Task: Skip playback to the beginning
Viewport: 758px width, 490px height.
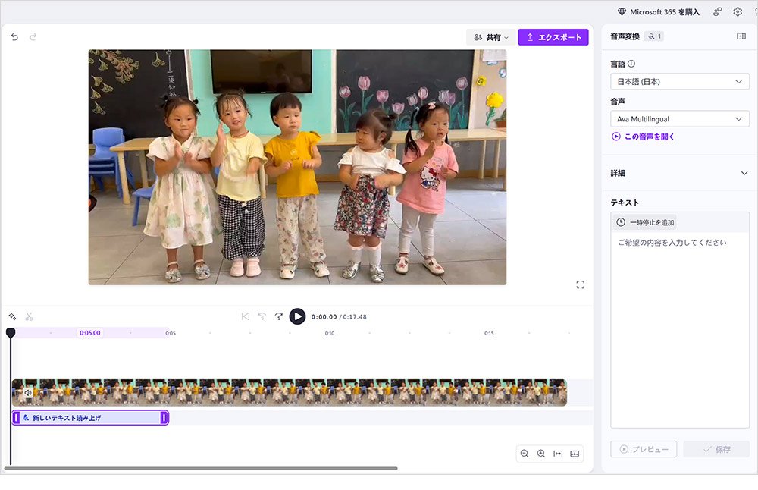Action: click(245, 317)
